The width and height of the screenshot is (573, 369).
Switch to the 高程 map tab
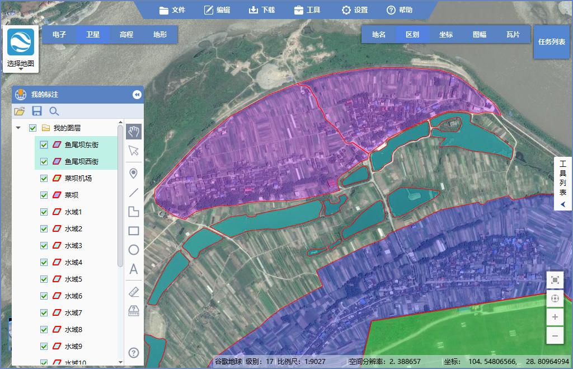tap(126, 35)
